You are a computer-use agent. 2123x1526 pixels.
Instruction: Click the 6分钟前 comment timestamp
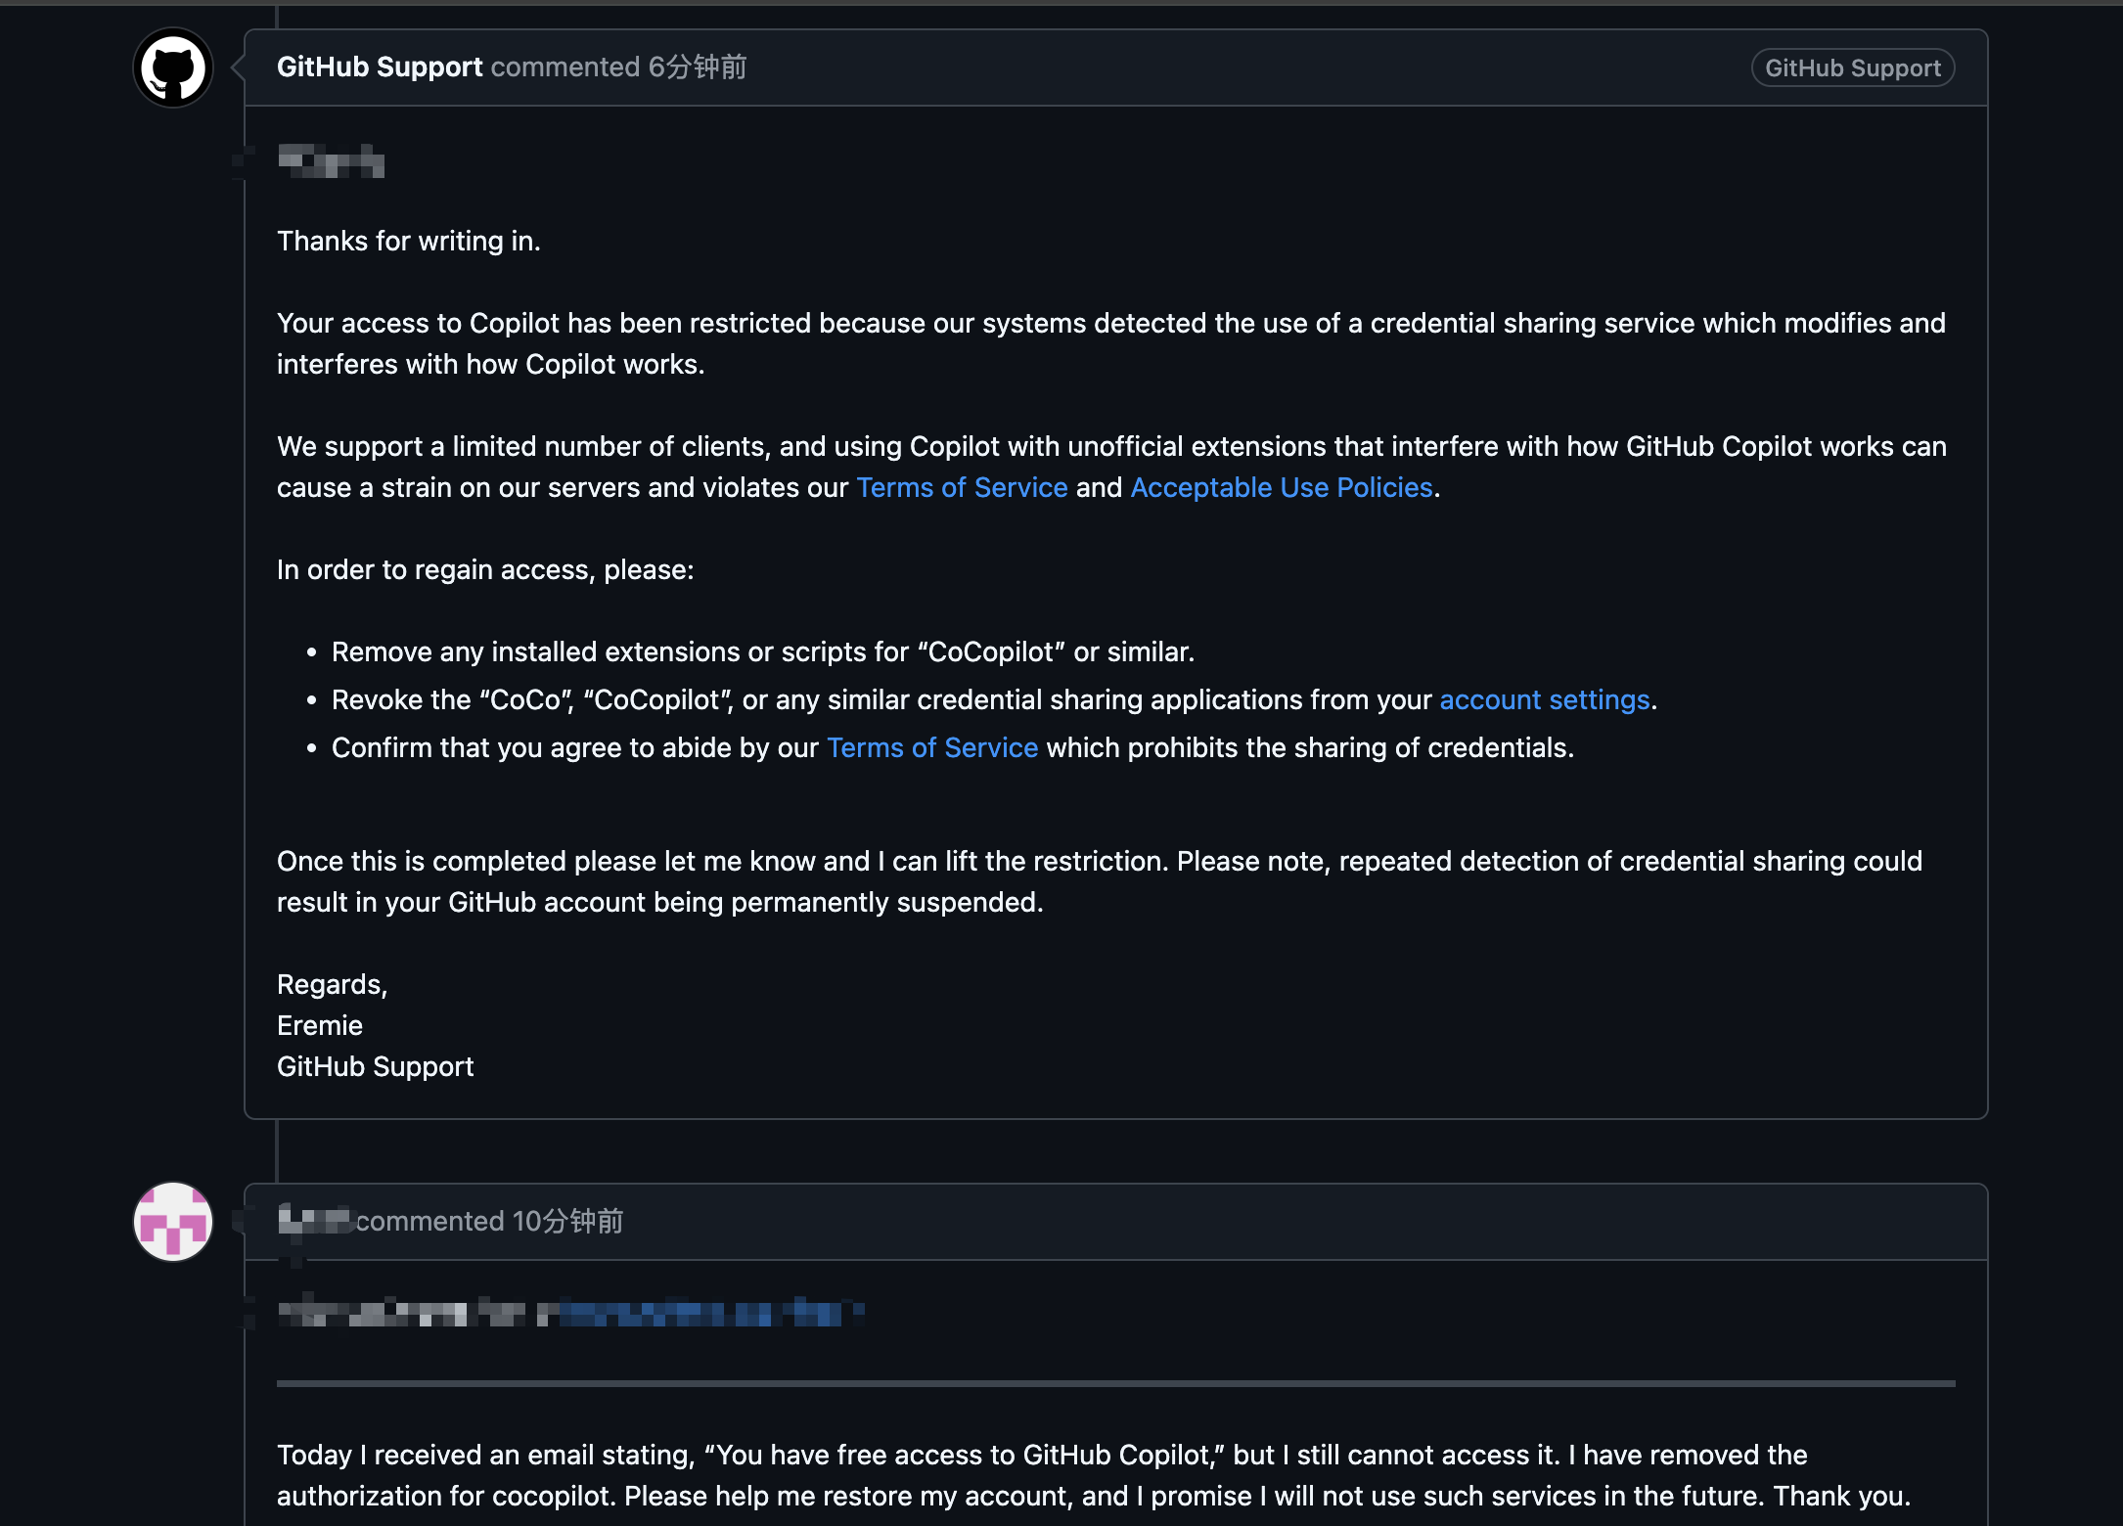[698, 67]
